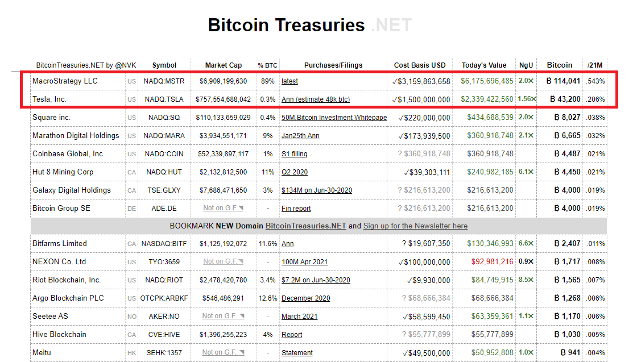Click BitcoinTreasuries.NET link in the banner
The width and height of the screenshot is (641, 362).
point(306,226)
